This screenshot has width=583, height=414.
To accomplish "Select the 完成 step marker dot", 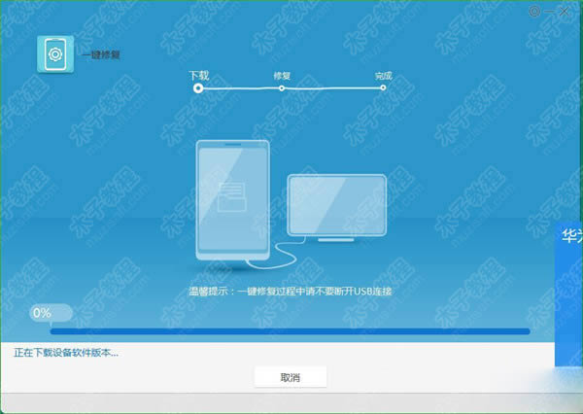I will click(383, 87).
